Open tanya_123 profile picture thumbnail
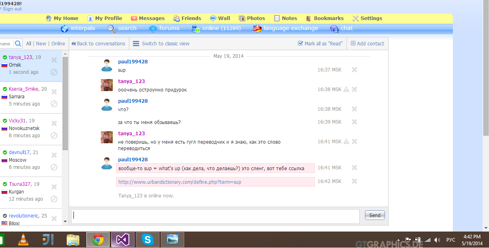Viewport: 489px width, 248px height. pyautogui.click(x=107, y=85)
